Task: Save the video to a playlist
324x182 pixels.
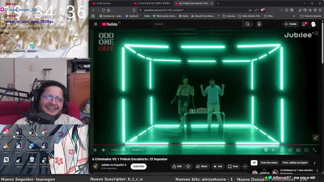Action: [233, 166]
